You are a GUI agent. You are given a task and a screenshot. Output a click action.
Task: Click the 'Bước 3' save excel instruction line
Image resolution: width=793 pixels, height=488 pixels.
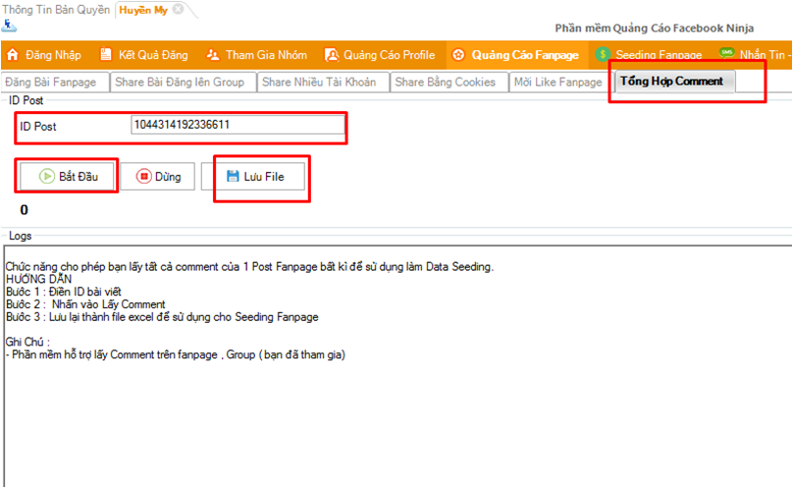162,317
